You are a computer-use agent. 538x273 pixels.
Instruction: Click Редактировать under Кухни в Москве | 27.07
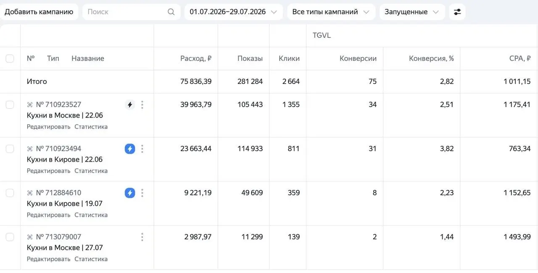(49, 259)
